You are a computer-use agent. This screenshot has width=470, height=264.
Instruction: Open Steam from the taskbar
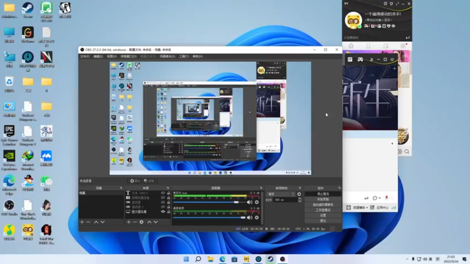coord(270,259)
